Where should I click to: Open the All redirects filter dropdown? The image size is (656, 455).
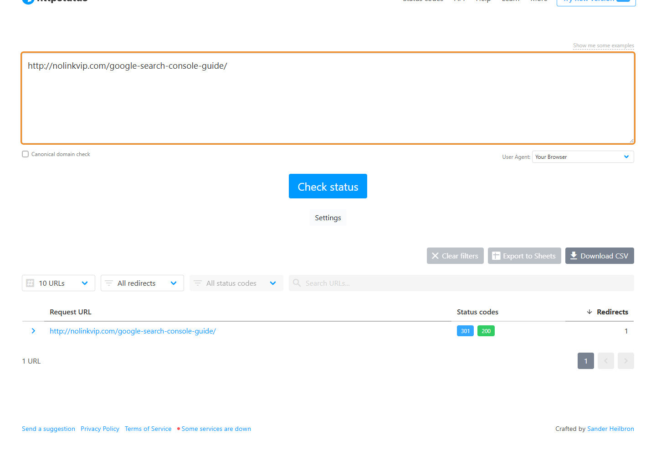[142, 283]
